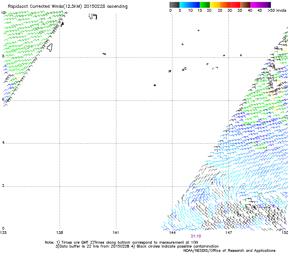Click the gray 0–5 knots legend color

pyautogui.click(x=174, y=5)
